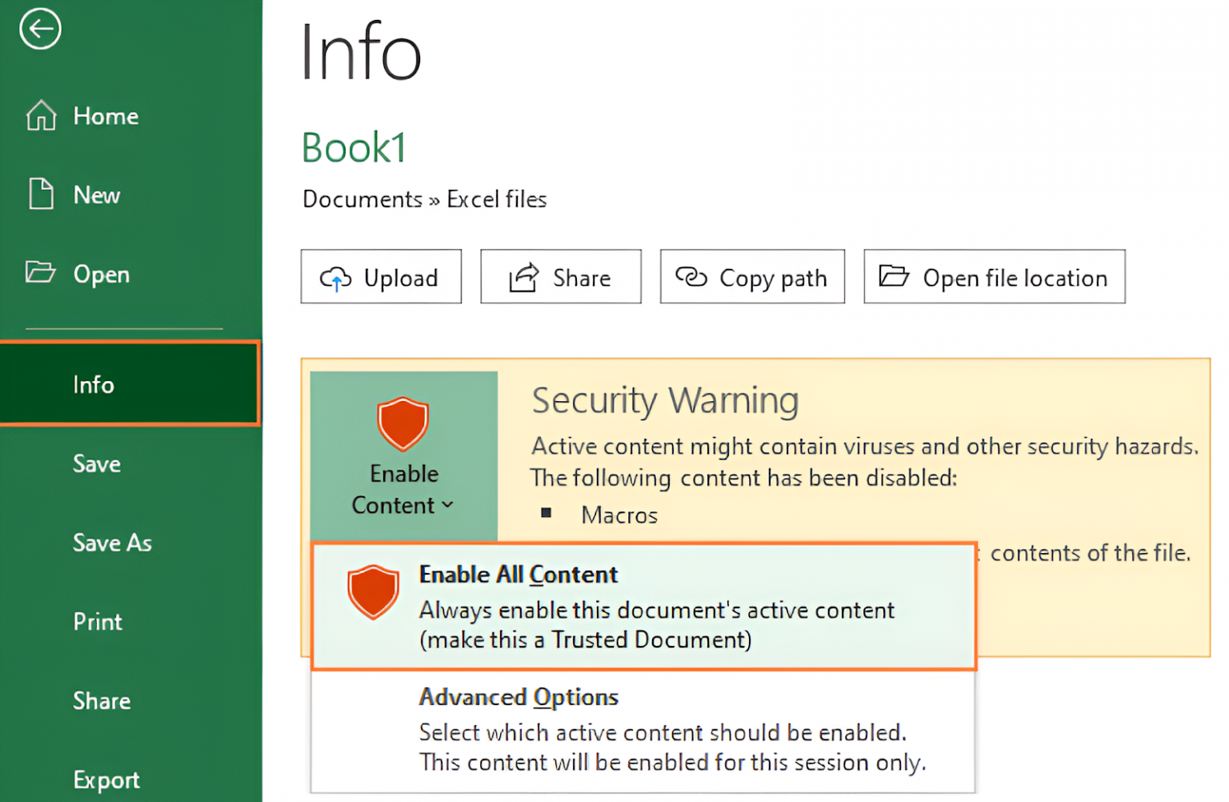Click the Book1 workbook title

[x=354, y=148]
